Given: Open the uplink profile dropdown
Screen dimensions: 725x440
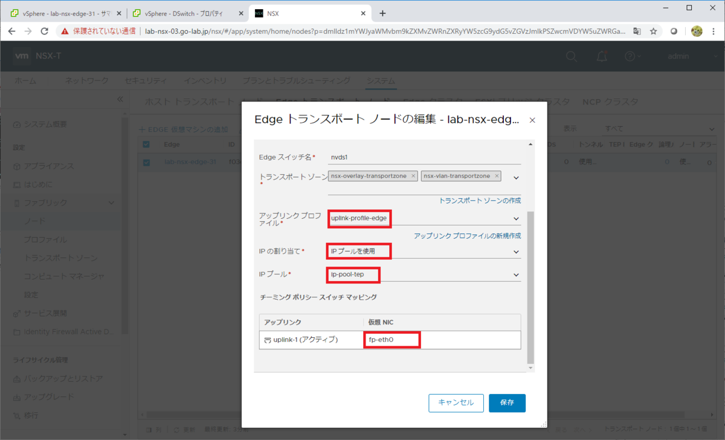Looking at the screenshot, I should 517,219.
